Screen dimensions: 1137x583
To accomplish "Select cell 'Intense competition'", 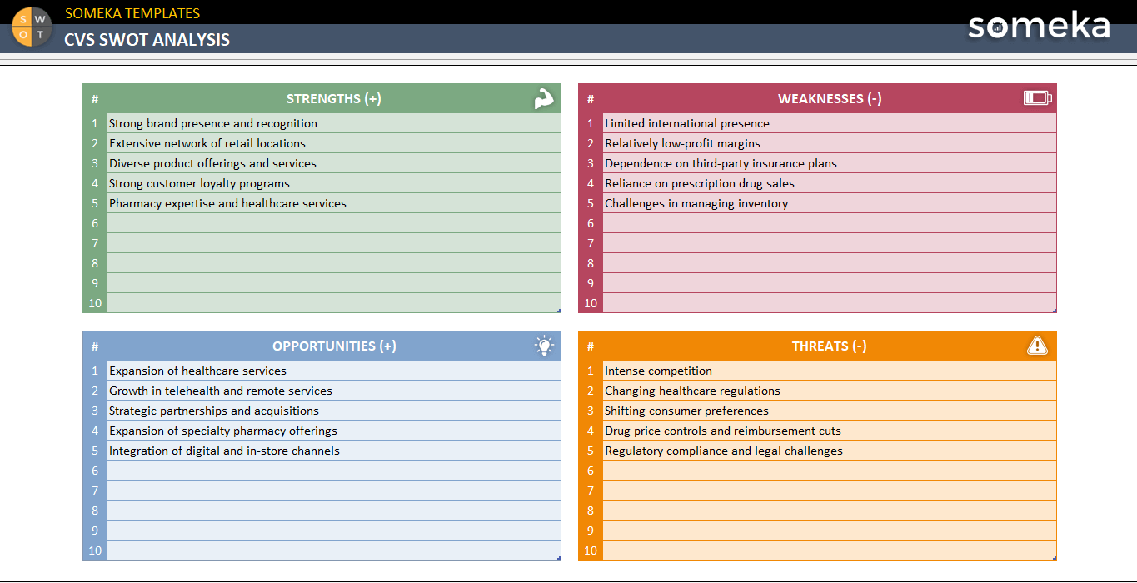I will (x=830, y=371).
